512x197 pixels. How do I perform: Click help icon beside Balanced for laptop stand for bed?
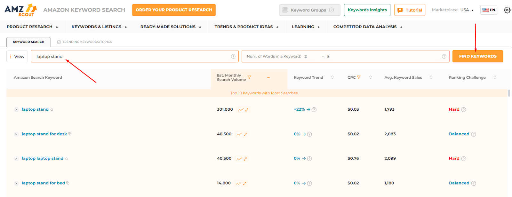click(474, 183)
